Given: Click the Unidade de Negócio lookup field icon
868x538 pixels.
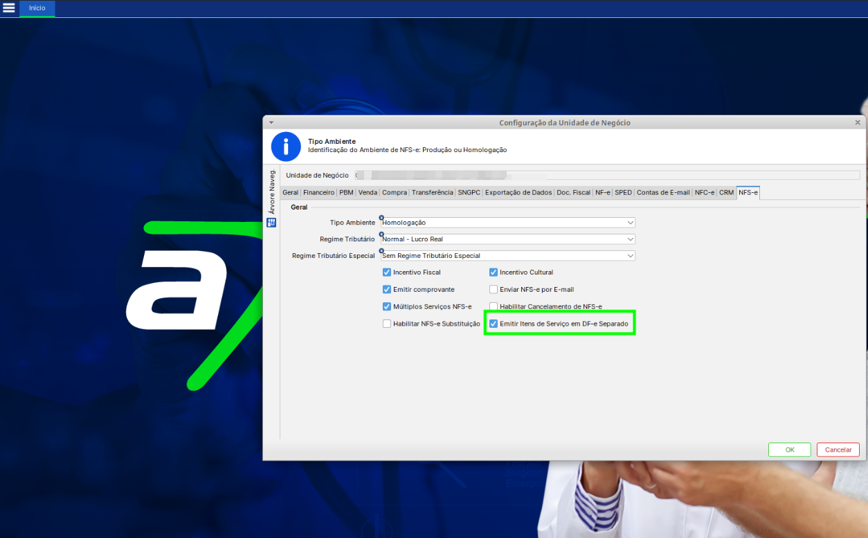Looking at the screenshot, I should click(x=358, y=175).
